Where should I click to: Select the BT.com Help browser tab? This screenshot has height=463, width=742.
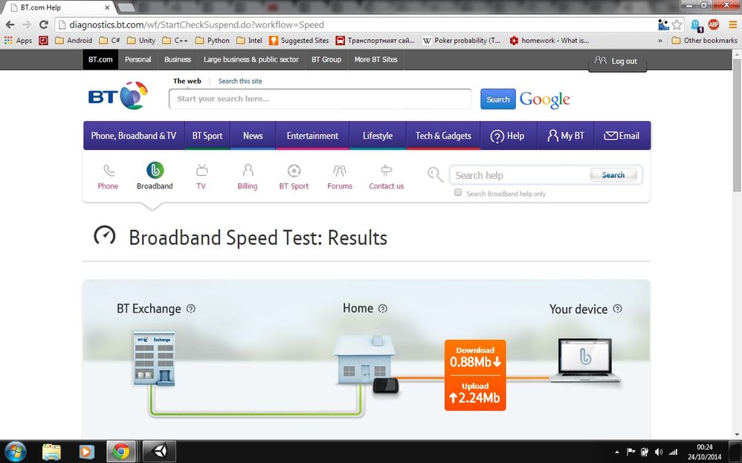pyautogui.click(x=59, y=7)
